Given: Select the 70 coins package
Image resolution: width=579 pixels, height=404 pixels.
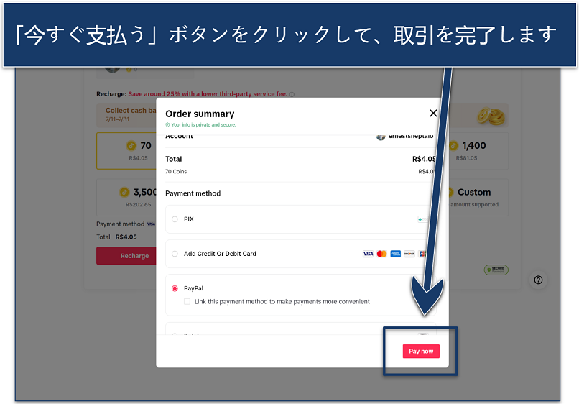Looking at the screenshot, I should (126, 151).
